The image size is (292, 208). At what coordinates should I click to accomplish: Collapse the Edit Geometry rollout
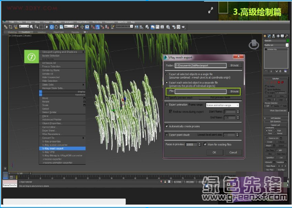[276, 121]
